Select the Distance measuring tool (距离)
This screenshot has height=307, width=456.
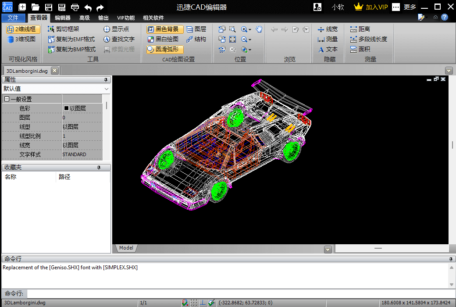(x=360, y=29)
